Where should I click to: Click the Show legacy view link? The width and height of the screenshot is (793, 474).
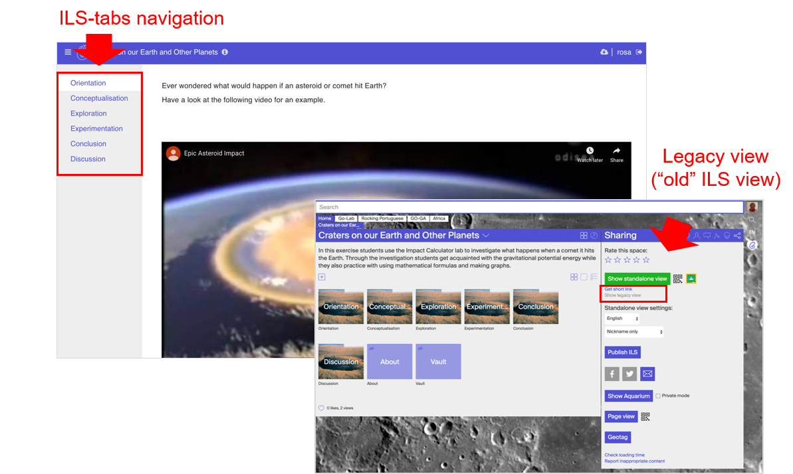click(x=623, y=295)
